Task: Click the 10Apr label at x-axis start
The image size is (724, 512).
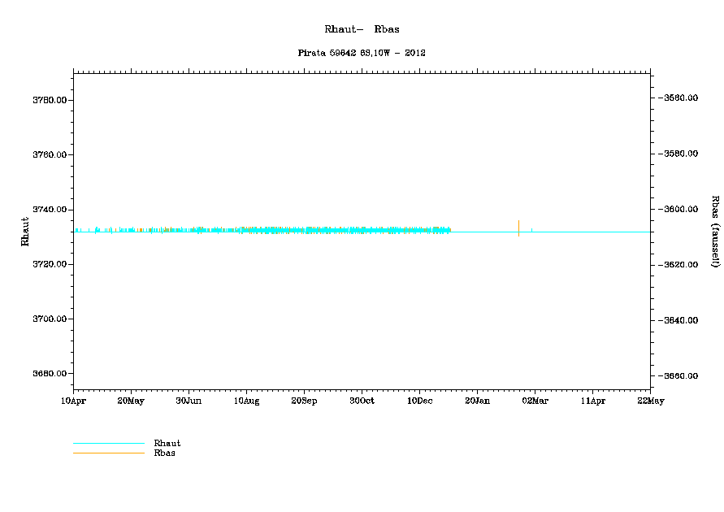Action: 73,401
